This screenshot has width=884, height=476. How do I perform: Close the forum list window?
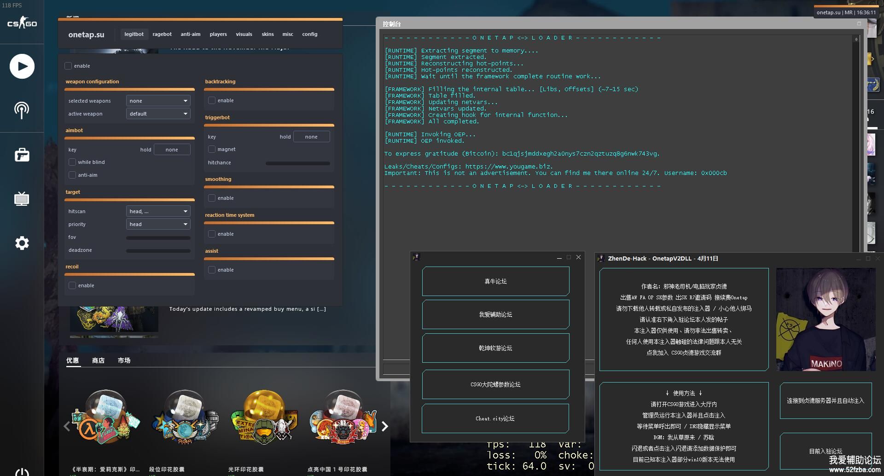pyautogui.click(x=578, y=257)
